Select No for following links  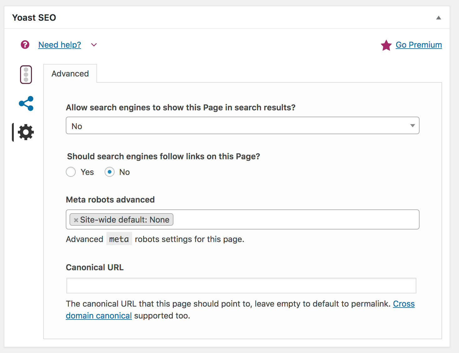[110, 172]
